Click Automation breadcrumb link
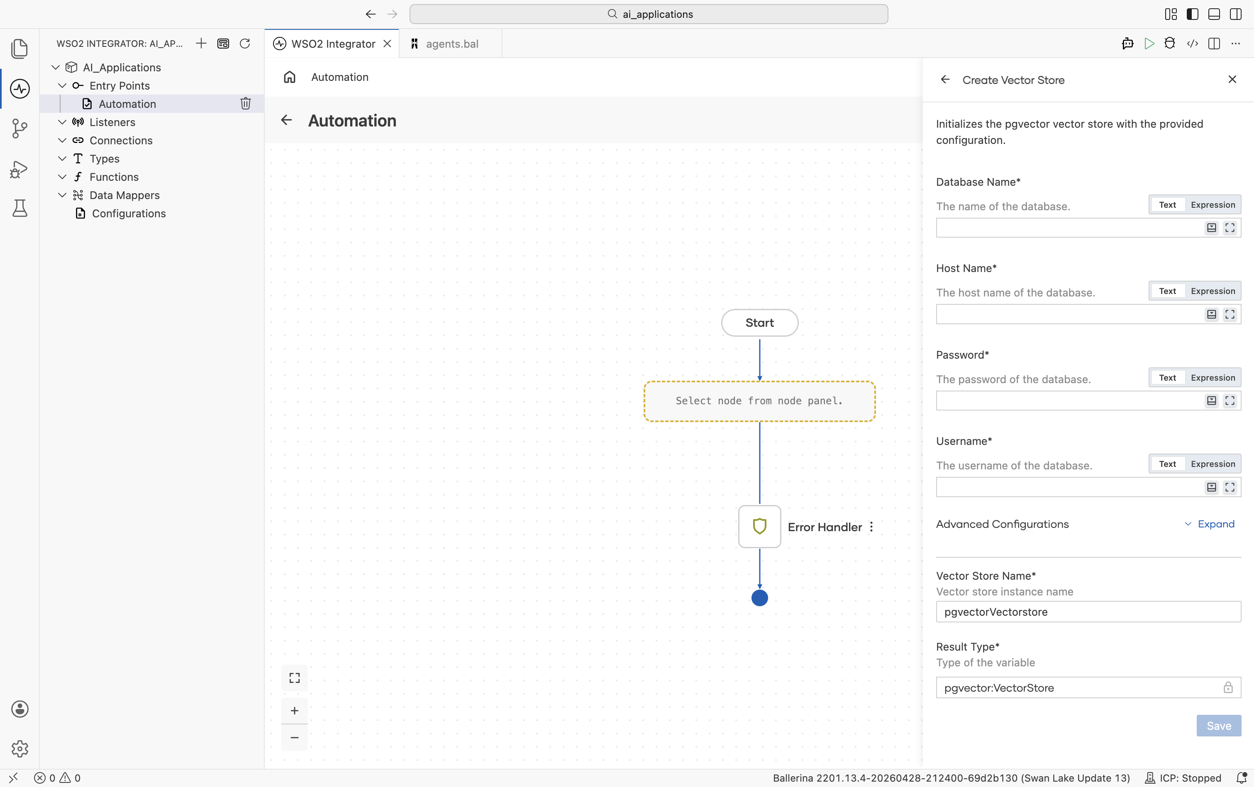 coord(339,77)
